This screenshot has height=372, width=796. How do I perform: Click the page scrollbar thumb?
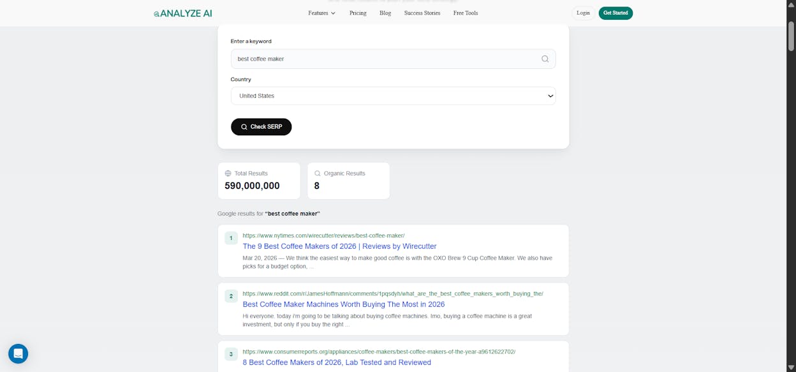click(x=791, y=36)
